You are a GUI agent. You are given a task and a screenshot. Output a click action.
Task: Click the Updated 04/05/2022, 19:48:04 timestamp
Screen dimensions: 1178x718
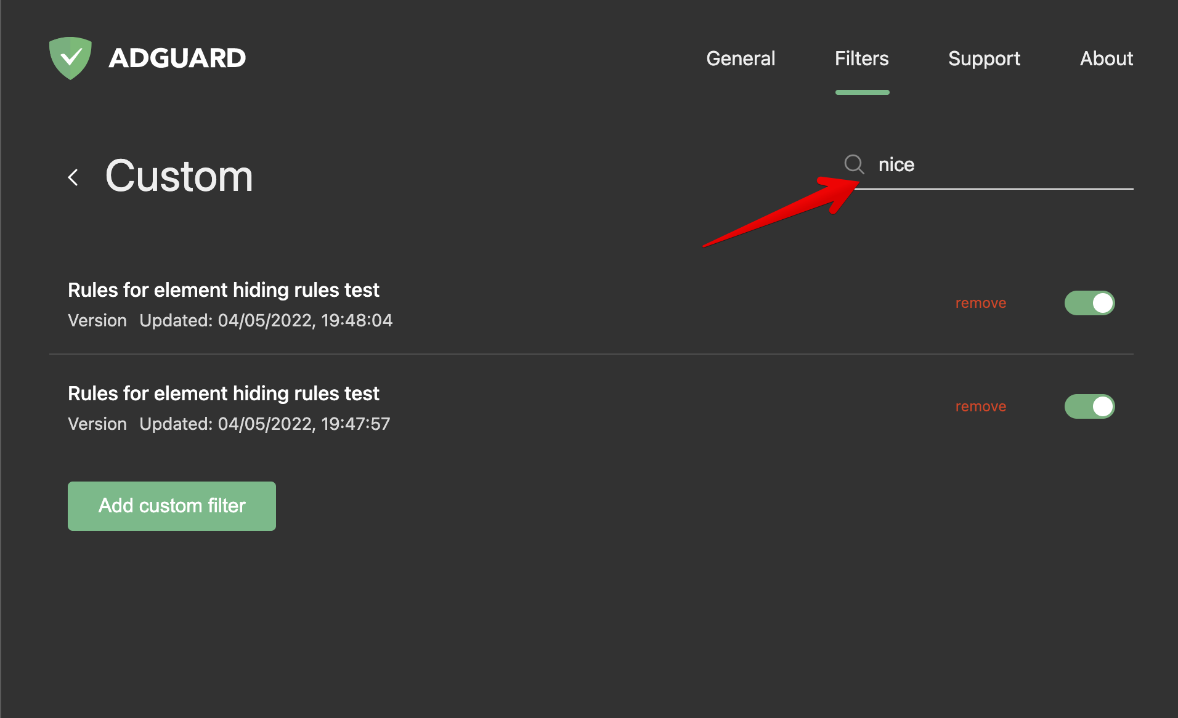click(x=266, y=321)
